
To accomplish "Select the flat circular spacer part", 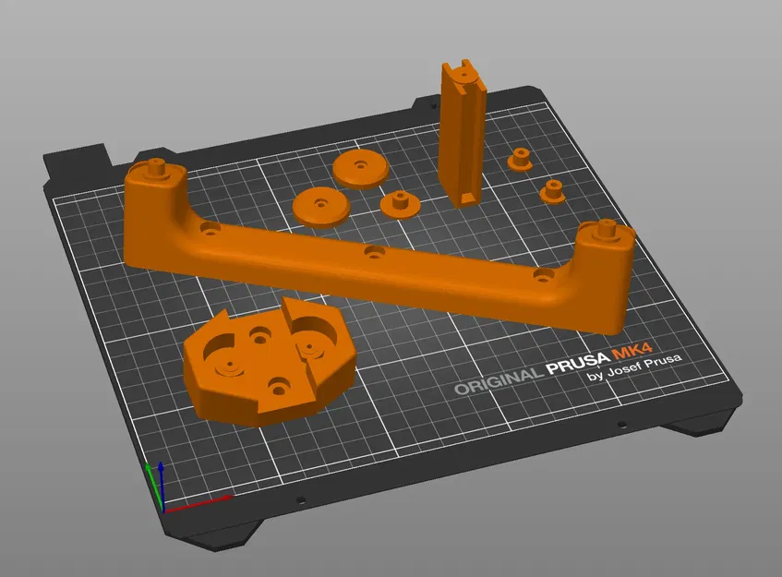I will [x=320, y=203].
